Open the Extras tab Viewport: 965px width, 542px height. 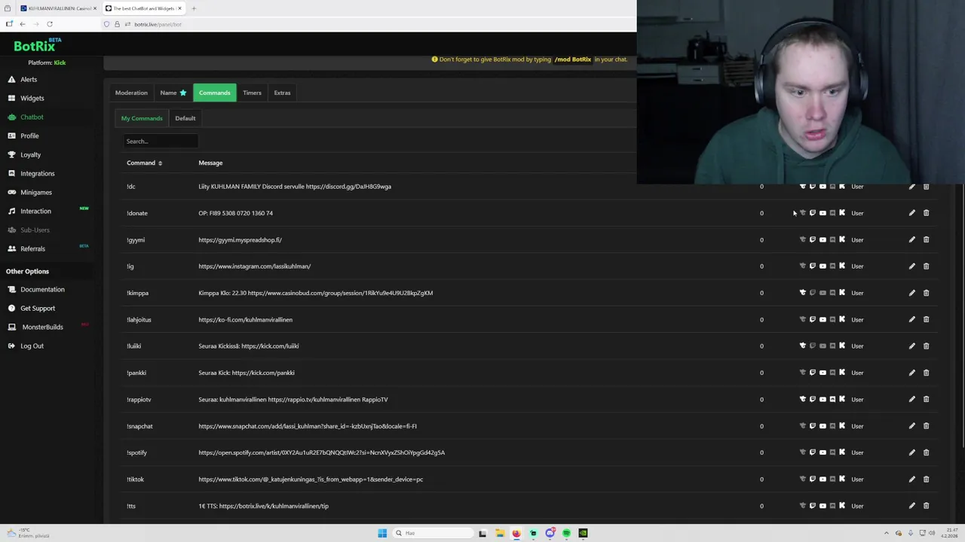click(282, 93)
